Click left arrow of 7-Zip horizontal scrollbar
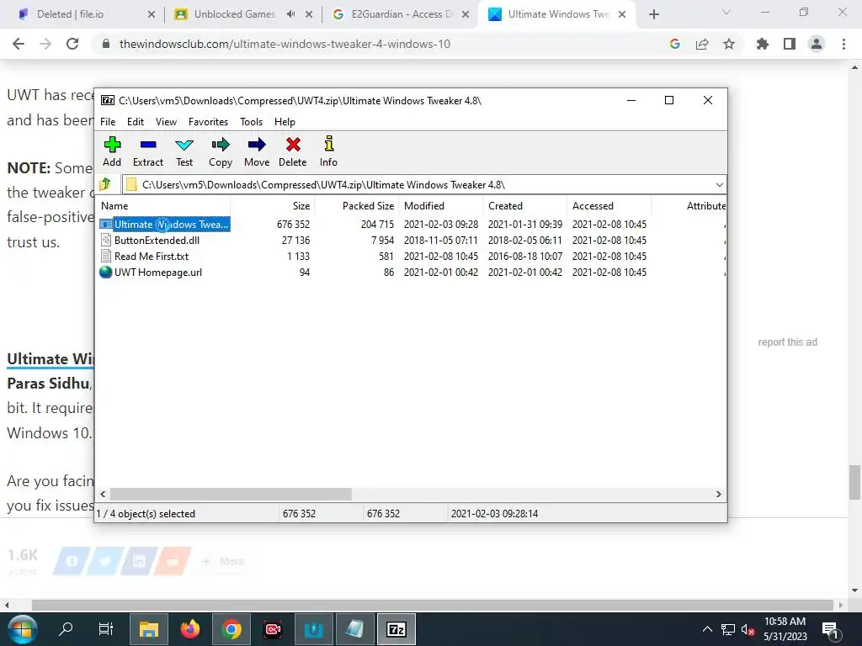The height and width of the screenshot is (646, 862). click(103, 495)
